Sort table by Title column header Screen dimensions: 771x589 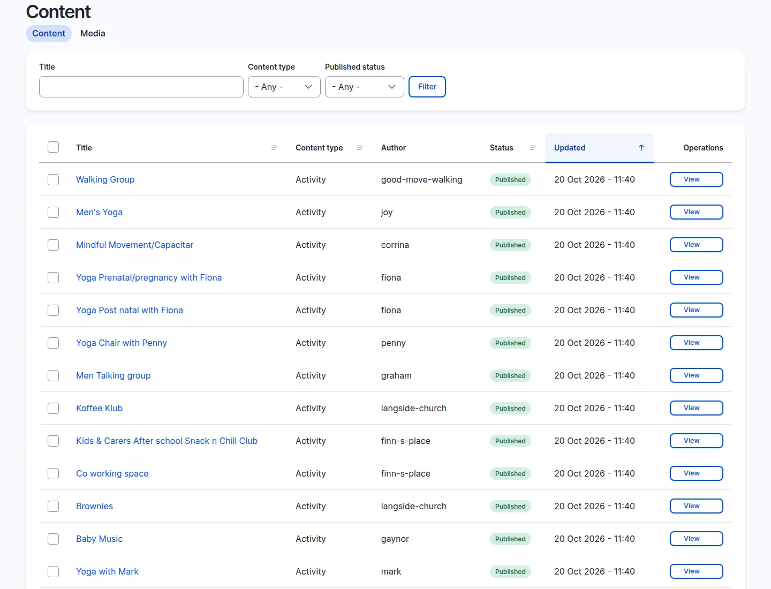[x=84, y=148]
